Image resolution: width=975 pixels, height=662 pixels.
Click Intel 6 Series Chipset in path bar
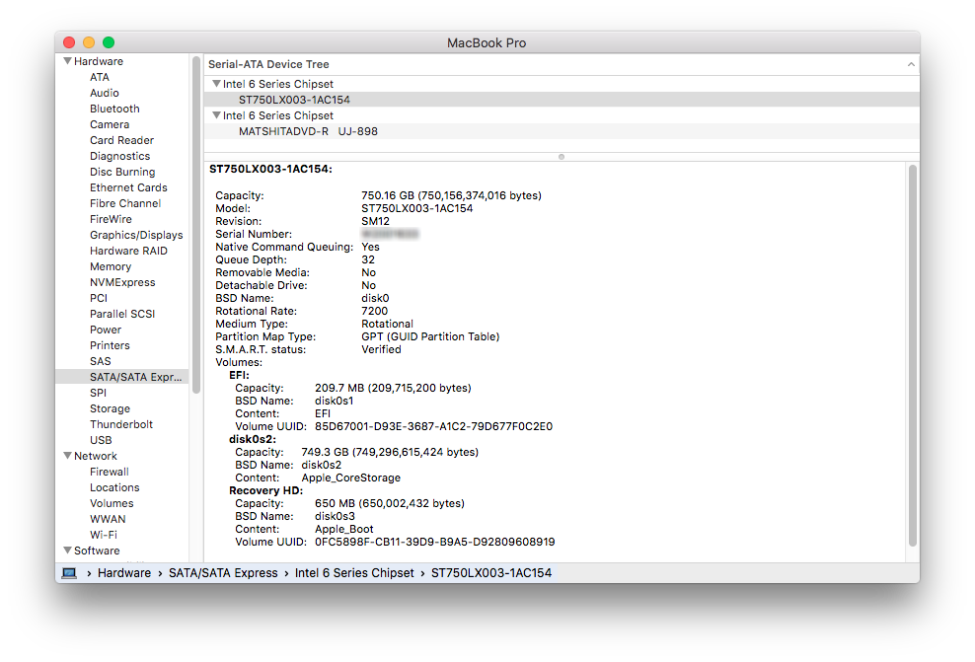[354, 573]
